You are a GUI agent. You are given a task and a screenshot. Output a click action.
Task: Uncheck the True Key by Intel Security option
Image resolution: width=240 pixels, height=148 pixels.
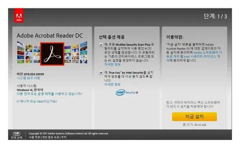point(101,72)
